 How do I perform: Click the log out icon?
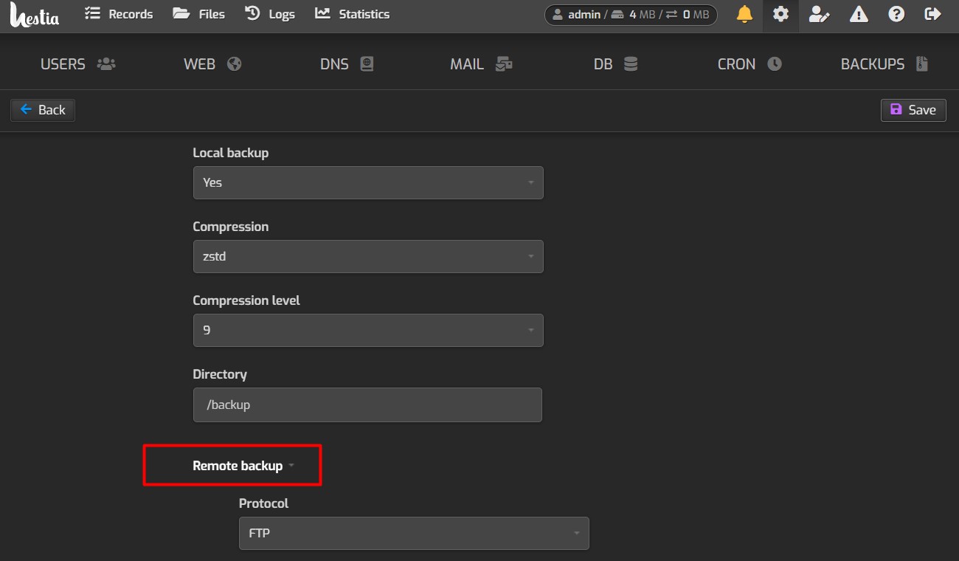click(x=933, y=14)
